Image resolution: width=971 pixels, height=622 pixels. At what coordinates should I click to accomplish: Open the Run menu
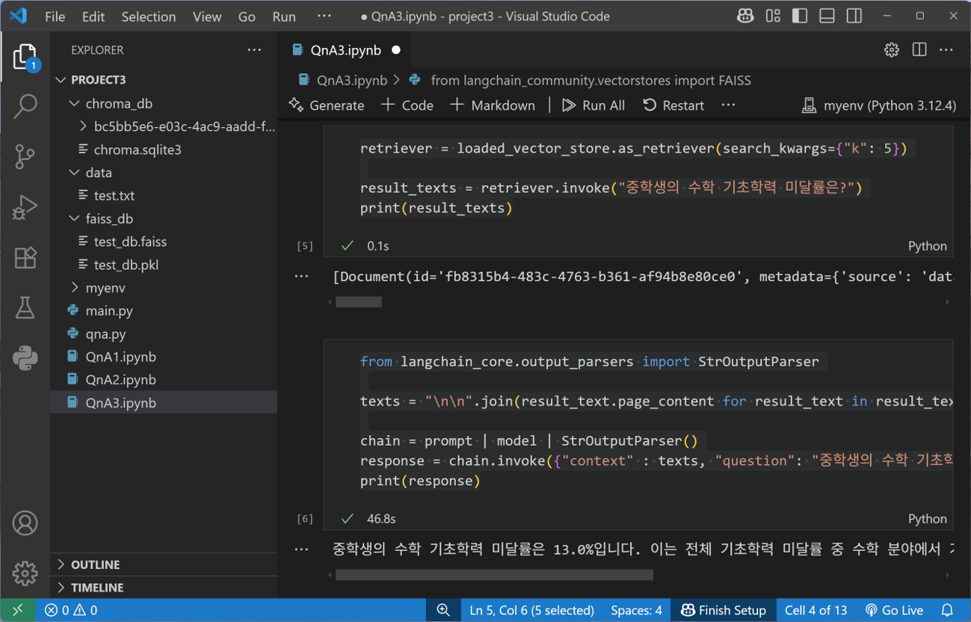tap(284, 16)
